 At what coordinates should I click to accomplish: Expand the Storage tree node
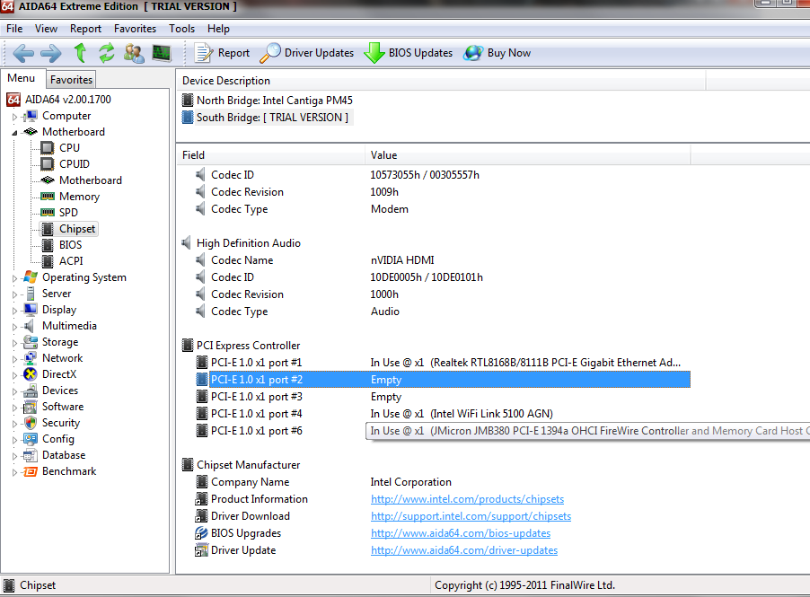click(15, 343)
